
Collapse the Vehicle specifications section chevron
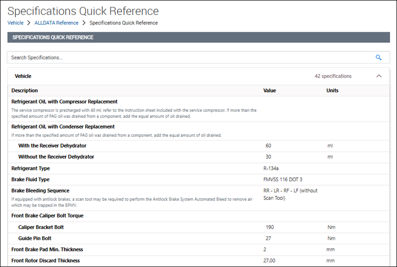click(x=379, y=76)
